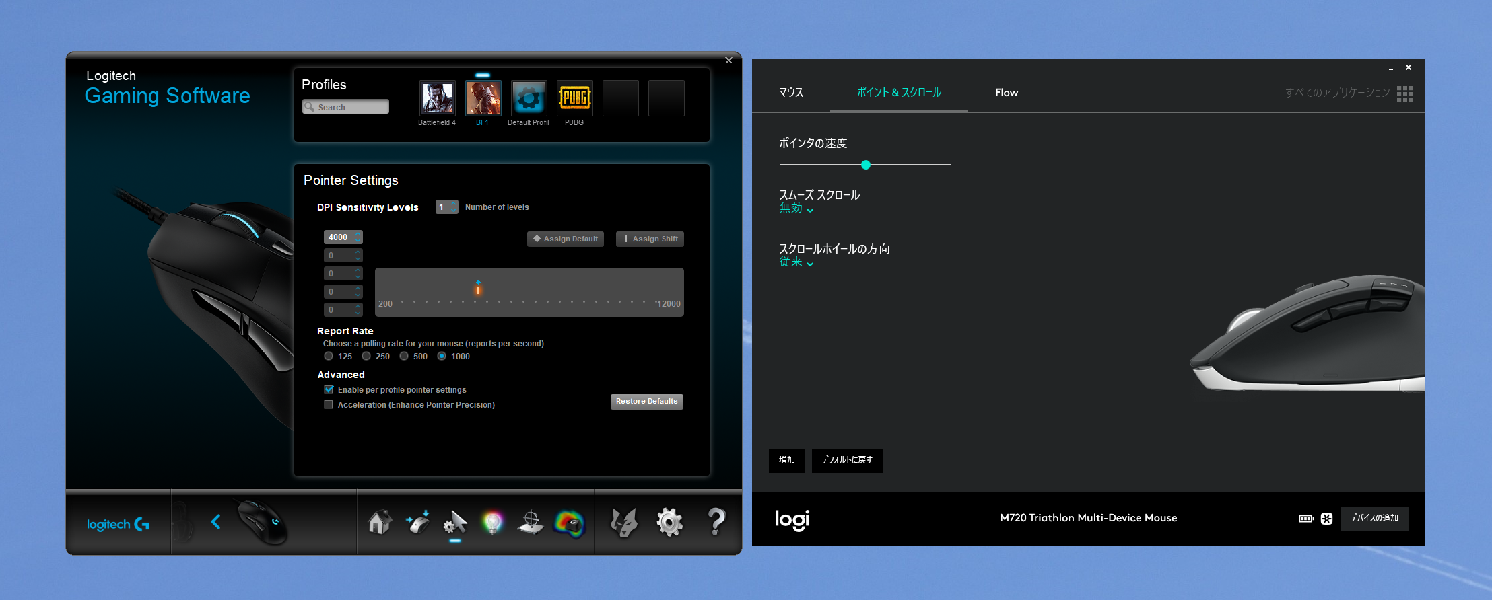Open the button customization mouse icon

(417, 522)
